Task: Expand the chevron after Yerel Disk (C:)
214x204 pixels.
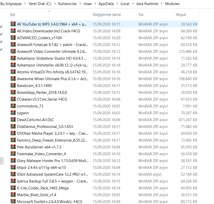Action: tap(55, 4)
